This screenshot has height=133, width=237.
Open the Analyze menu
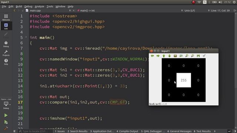click(40, 7)
